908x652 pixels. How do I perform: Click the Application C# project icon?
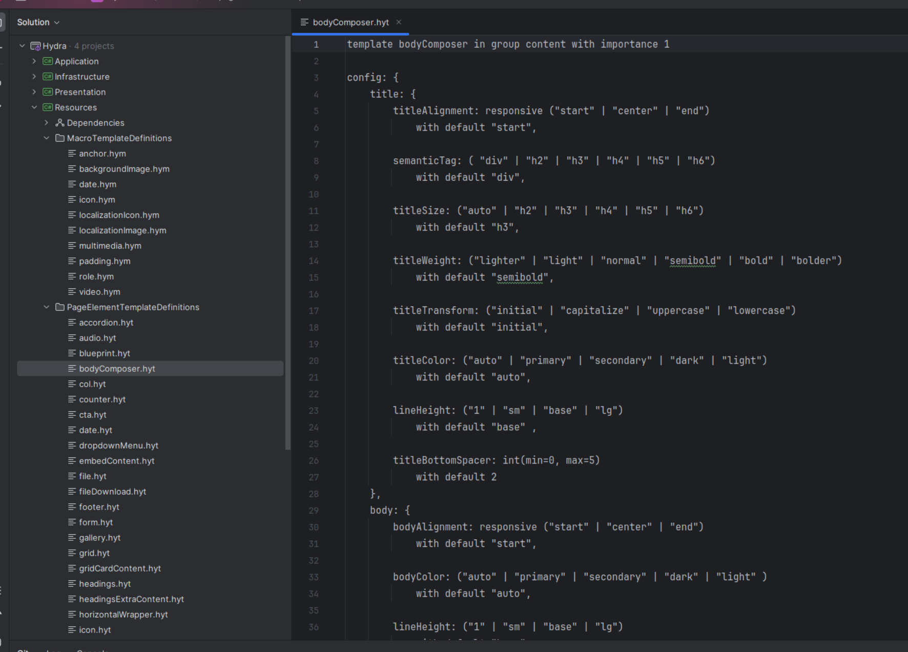click(48, 61)
